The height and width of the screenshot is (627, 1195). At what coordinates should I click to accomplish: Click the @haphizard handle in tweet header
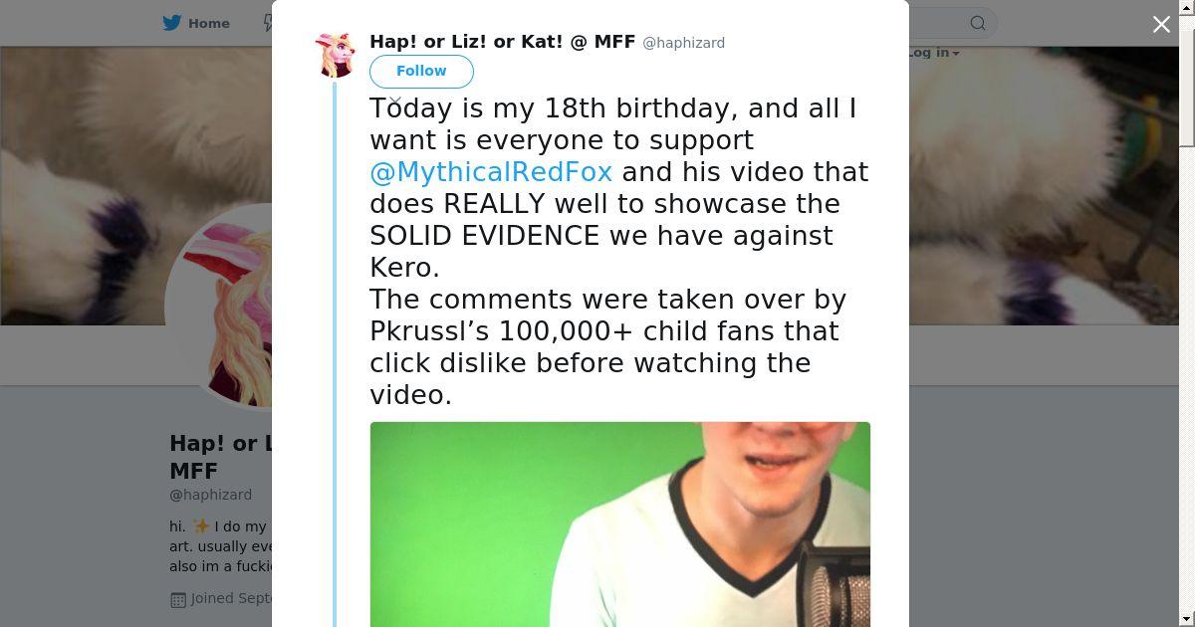683,43
